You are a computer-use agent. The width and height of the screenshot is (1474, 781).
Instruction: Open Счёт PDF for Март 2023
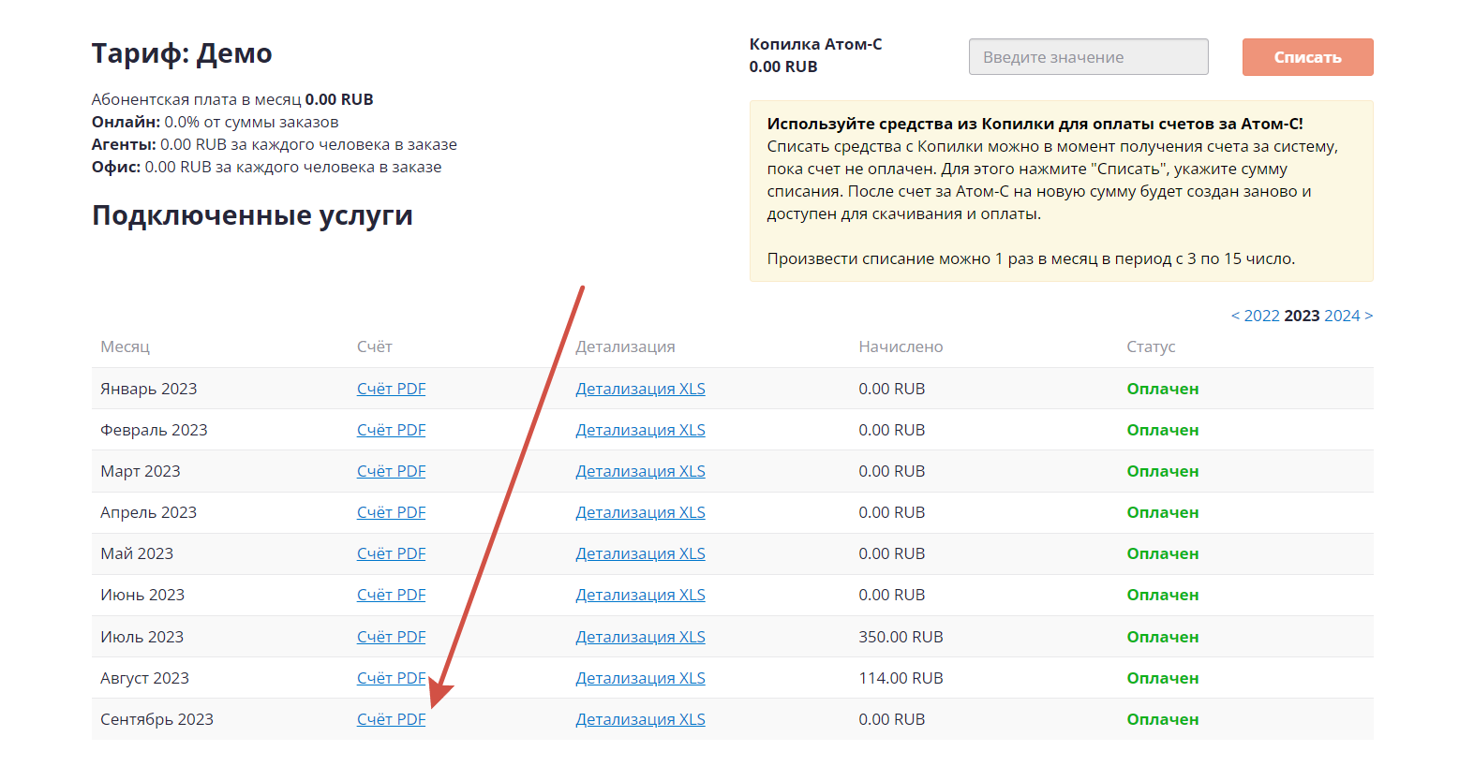point(391,471)
